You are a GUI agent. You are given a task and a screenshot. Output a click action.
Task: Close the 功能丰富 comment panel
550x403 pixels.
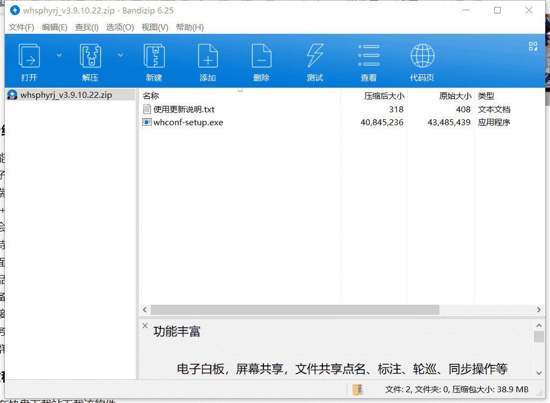click(x=145, y=326)
